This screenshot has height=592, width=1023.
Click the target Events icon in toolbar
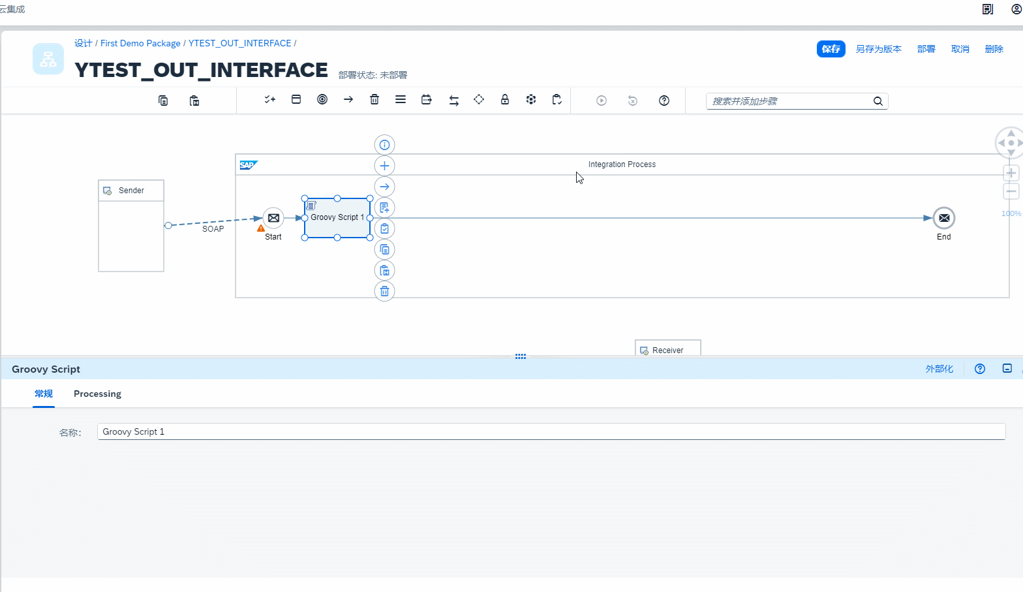322,100
